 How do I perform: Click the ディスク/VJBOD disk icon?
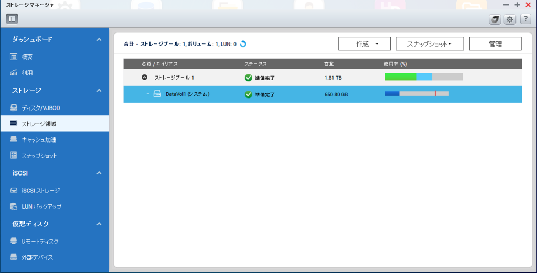(14, 107)
